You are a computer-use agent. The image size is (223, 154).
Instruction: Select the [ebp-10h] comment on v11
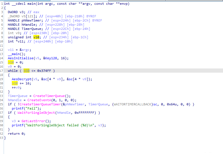coord(64,41)
